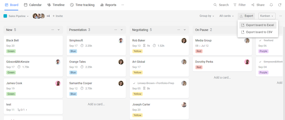Expand subtasks 0/1 on test card
The height and width of the screenshot is (120, 285).
tap(23, 110)
